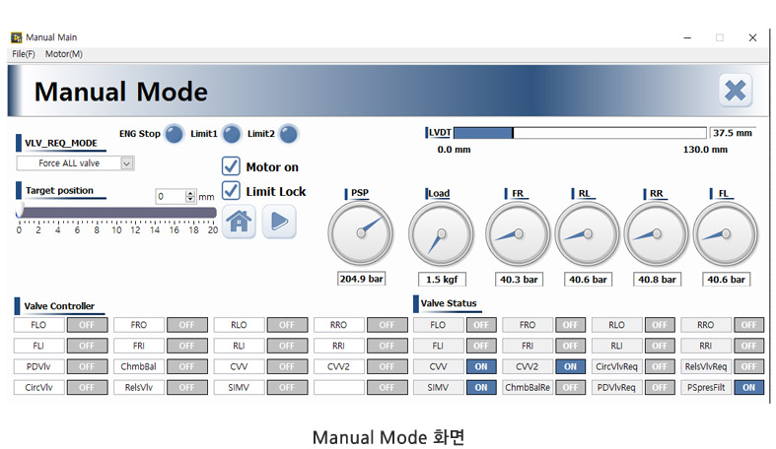
Task: Open the File(F) menu
Action: (x=24, y=54)
